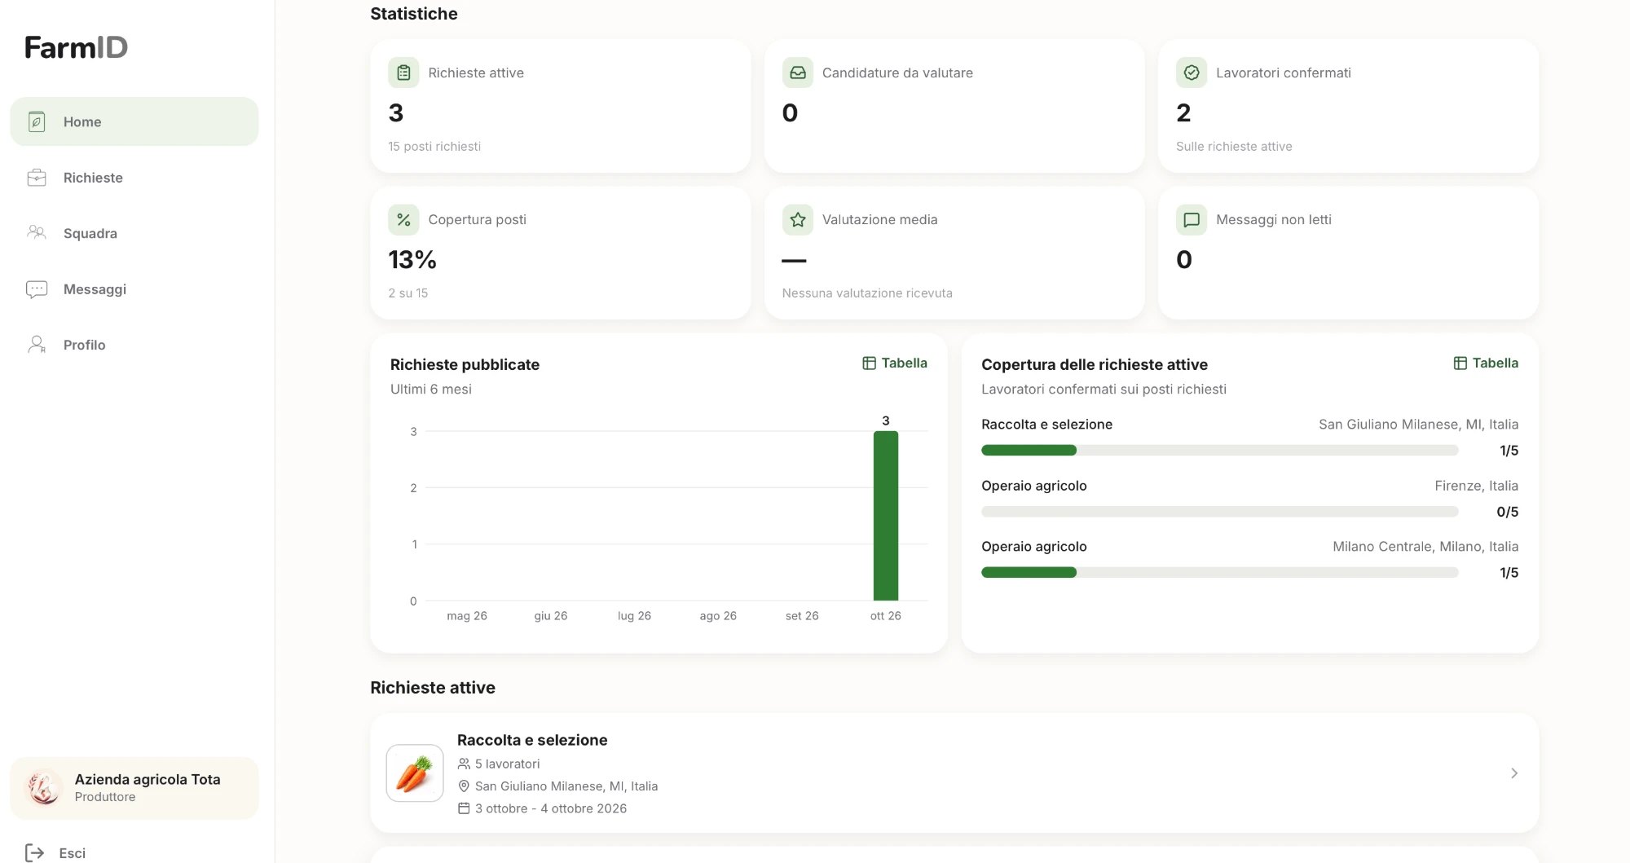The image size is (1630, 863).
Task: Click the Lavoratori confermati checkmark icon
Action: (x=1192, y=73)
